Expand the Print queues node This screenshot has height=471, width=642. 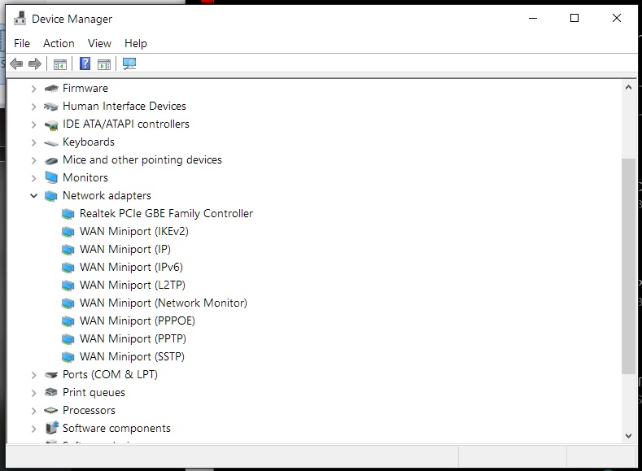tap(34, 393)
